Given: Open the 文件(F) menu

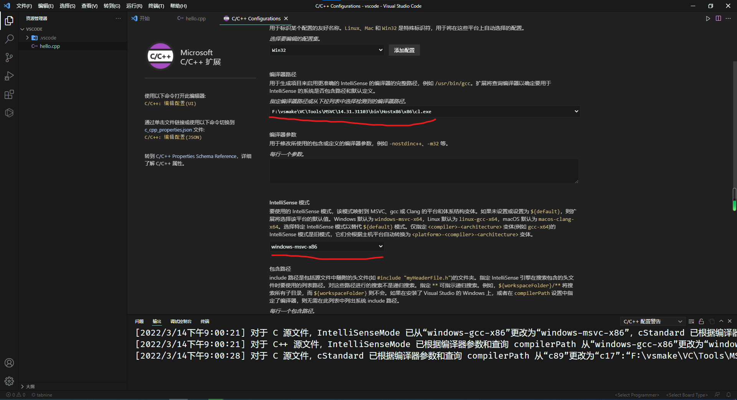Looking at the screenshot, I should (x=24, y=6).
